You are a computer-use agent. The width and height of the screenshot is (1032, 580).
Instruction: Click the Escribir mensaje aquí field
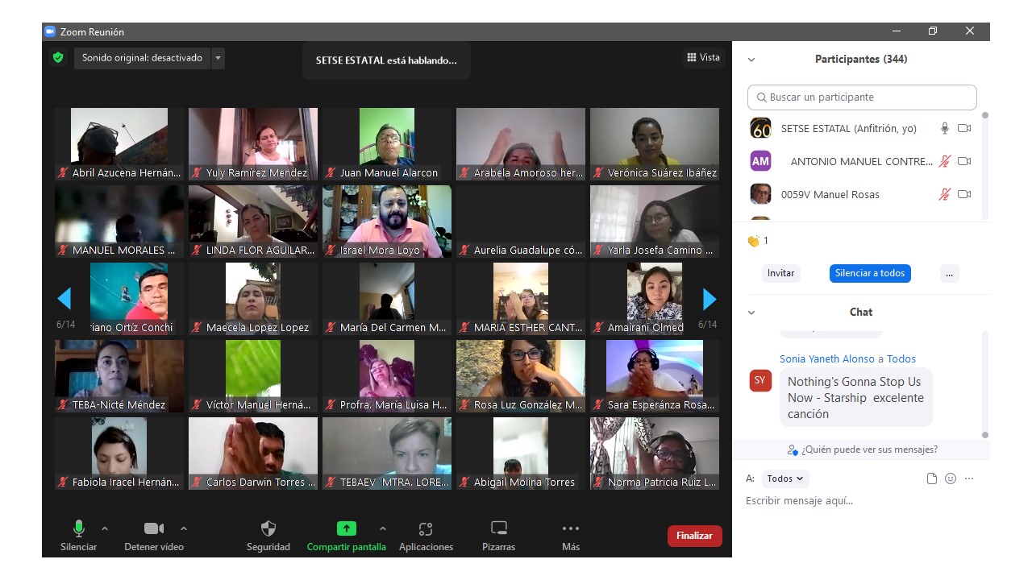pyautogui.click(x=861, y=501)
